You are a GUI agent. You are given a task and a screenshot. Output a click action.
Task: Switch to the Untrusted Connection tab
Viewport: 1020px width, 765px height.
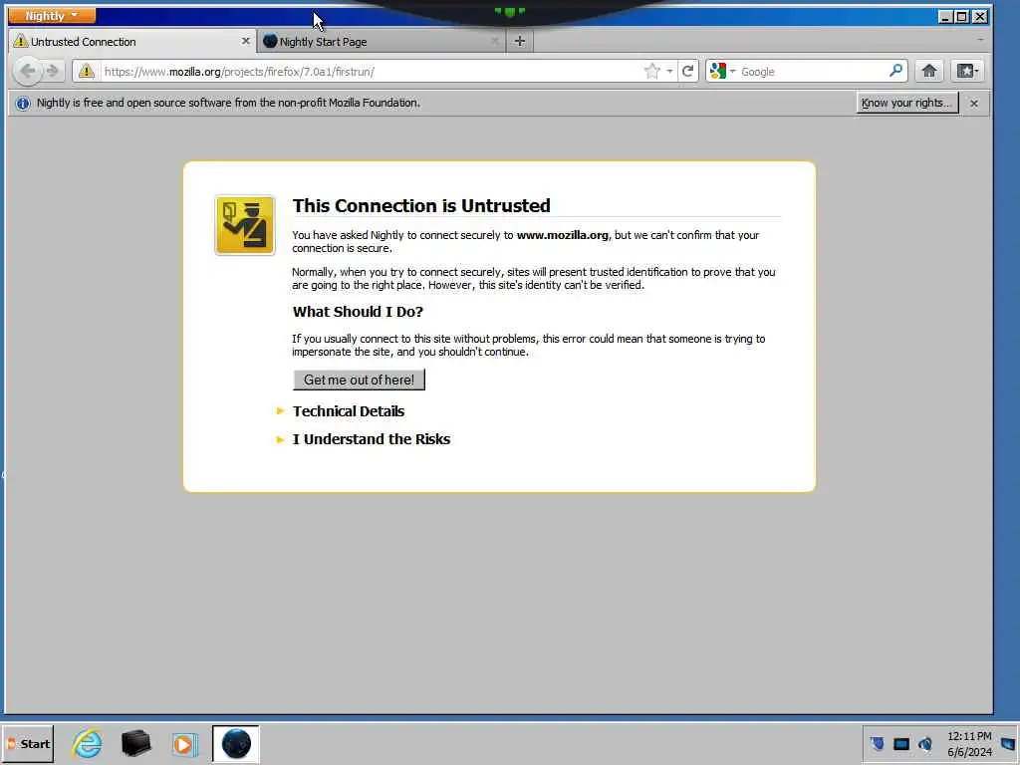[132, 42]
